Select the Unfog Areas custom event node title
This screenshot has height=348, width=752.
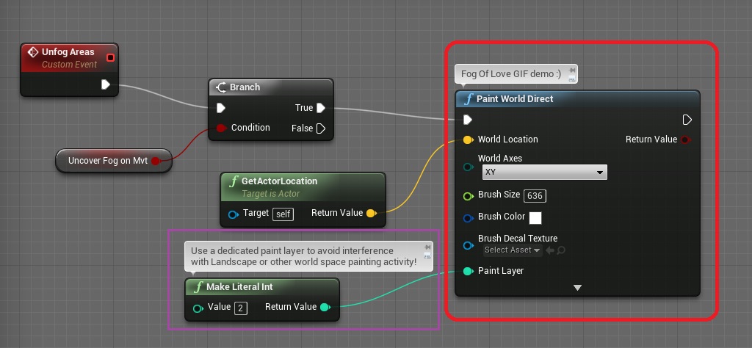point(68,52)
